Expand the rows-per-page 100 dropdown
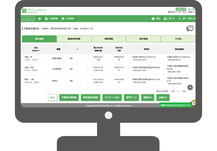217x151 pixels. pos(175,91)
